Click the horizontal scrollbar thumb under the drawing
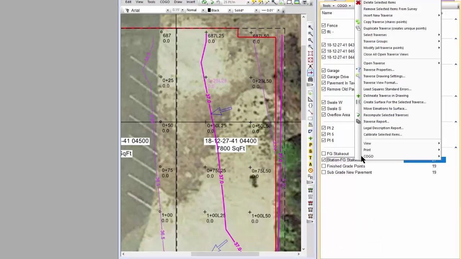The height and width of the screenshot is (259, 461). click(x=225, y=254)
